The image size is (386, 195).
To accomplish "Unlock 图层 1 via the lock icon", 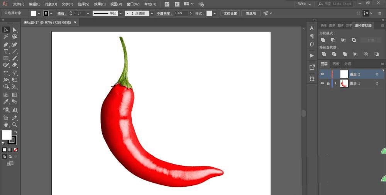I will (328, 83).
